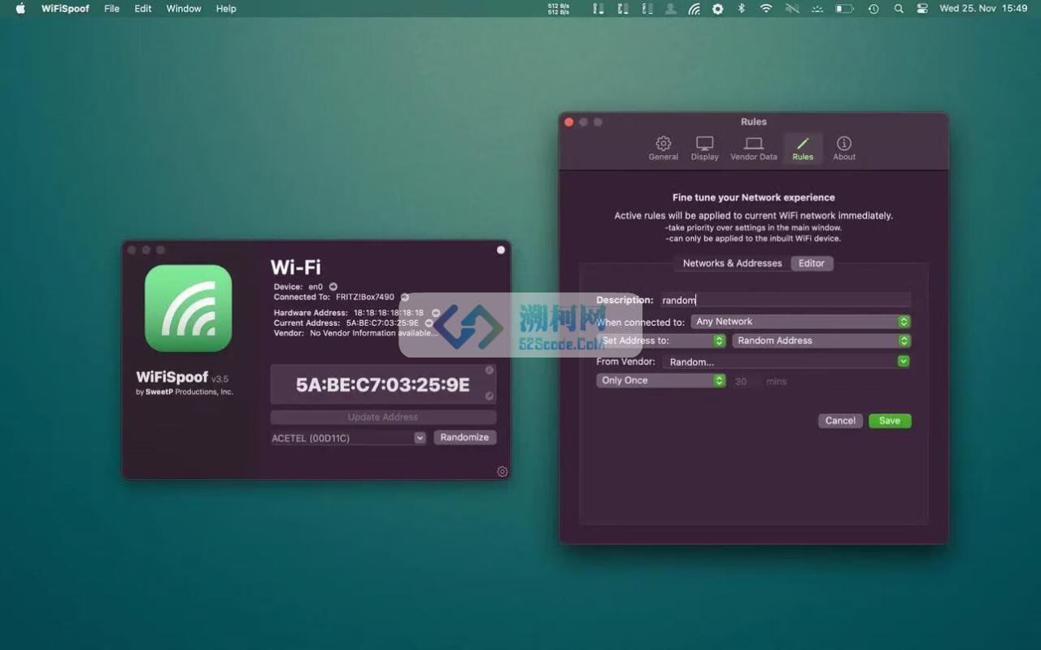Click the Update Address button
1041x650 pixels.
pyautogui.click(x=383, y=417)
